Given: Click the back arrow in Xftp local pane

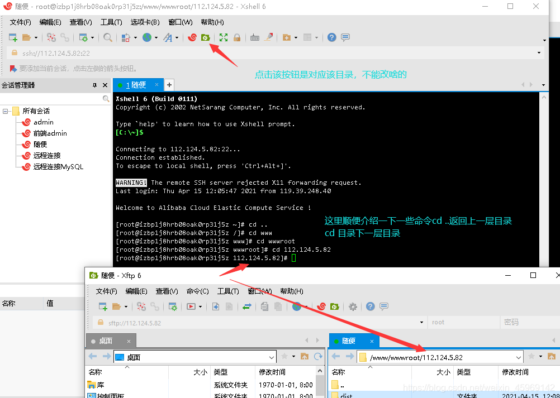Looking at the screenshot, I should click(x=93, y=356).
